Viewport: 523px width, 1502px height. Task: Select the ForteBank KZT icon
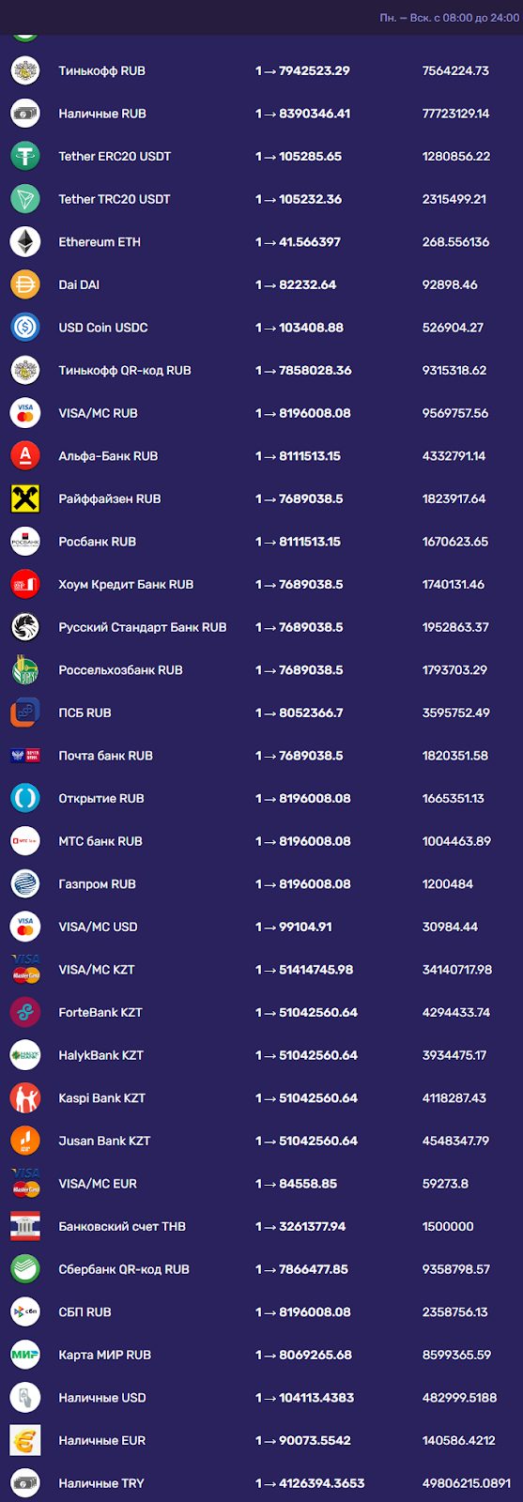pyautogui.click(x=25, y=1012)
